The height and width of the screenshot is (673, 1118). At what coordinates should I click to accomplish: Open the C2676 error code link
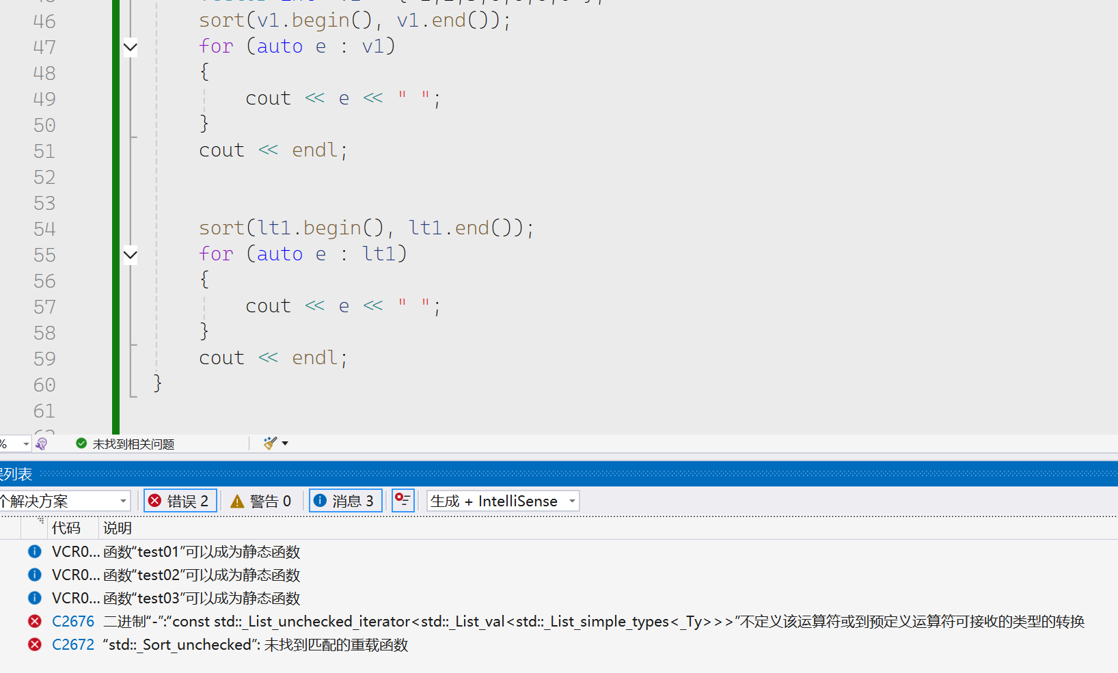click(x=73, y=621)
